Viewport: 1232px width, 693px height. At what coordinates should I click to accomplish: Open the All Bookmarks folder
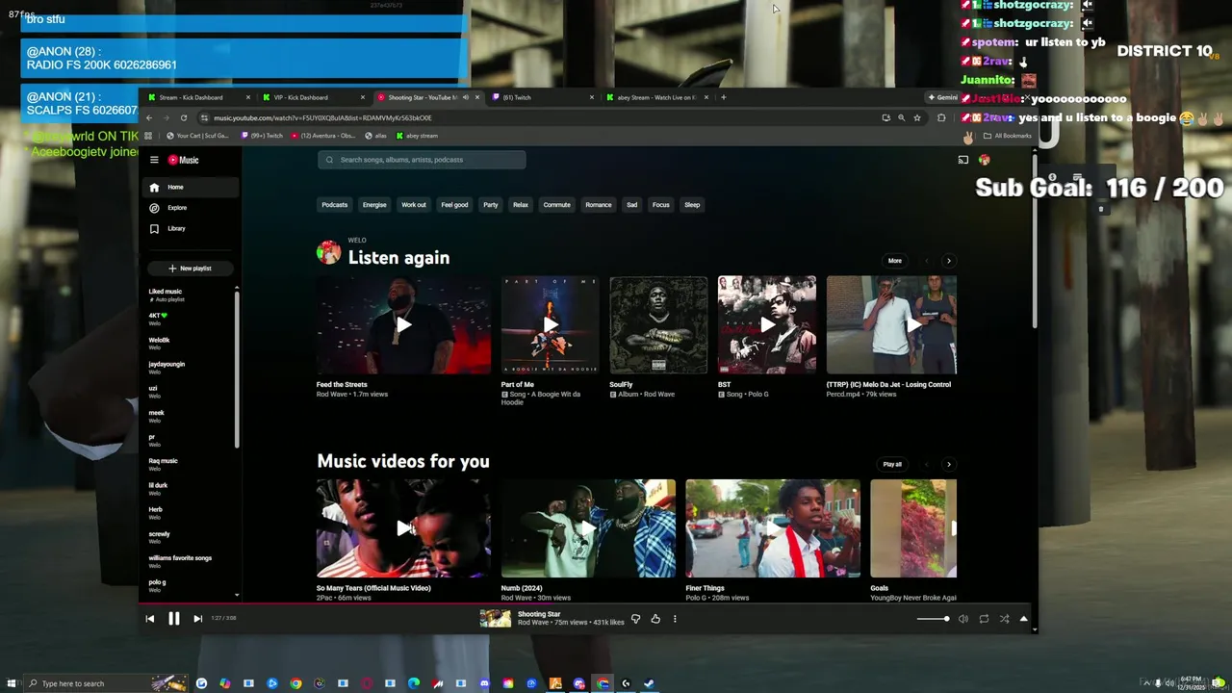1007,136
